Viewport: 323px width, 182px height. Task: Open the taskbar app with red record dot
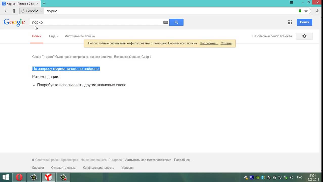tap(63, 177)
